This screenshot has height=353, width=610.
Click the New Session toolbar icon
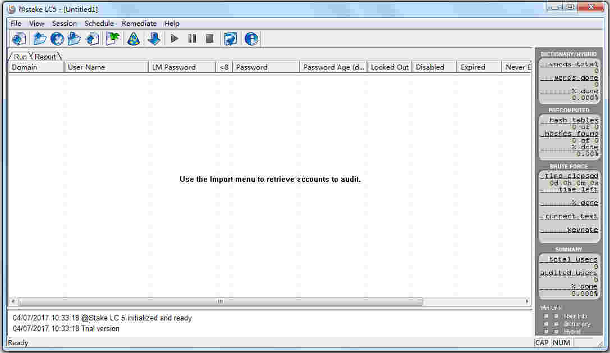tap(19, 39)
